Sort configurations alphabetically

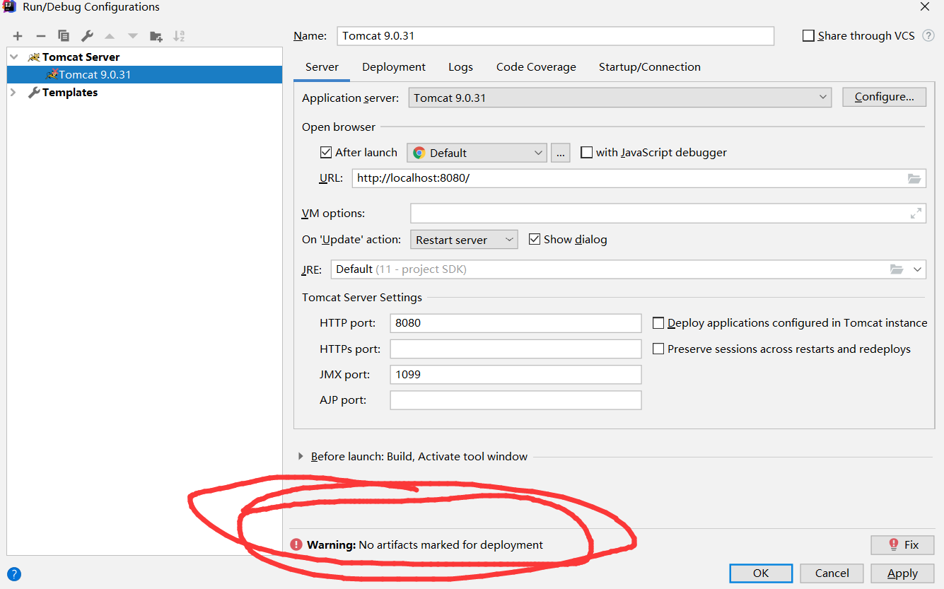click(179, 35)
